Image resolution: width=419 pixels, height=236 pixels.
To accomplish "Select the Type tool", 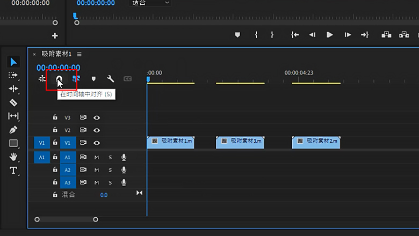I will coord(13,171).
